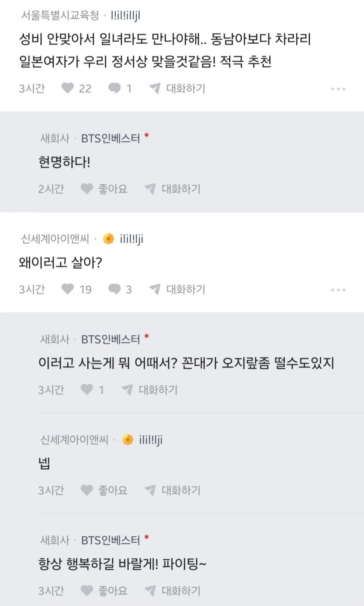The image size is (364, 606).
Task: Expand the 3 replies under '왜이러고 살아?'
Action: tap(115, 290)
